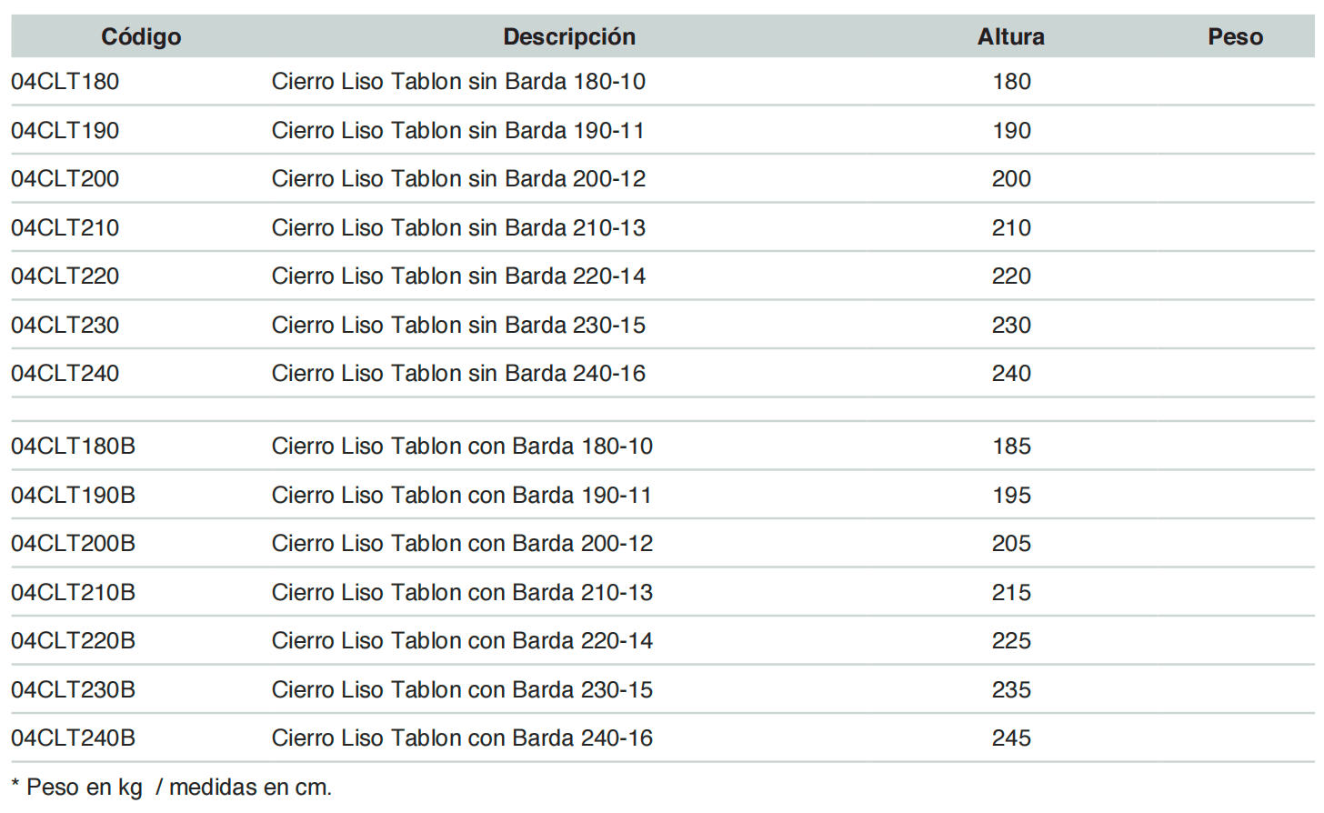Select description 'Cierro Liso Tablon sin Barda 220-14'

point(458,276)
